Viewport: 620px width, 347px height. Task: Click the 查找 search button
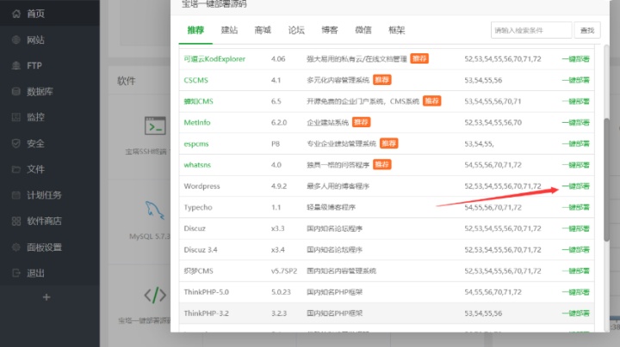coord(587,30)
